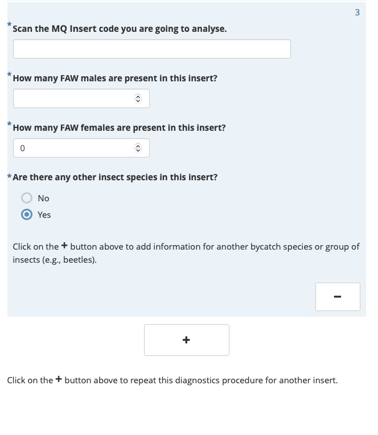The height and width of the screenshot is (435, 378).
Task: Click the repeat diagnostics procedure hint text
Action: [172, 380]
